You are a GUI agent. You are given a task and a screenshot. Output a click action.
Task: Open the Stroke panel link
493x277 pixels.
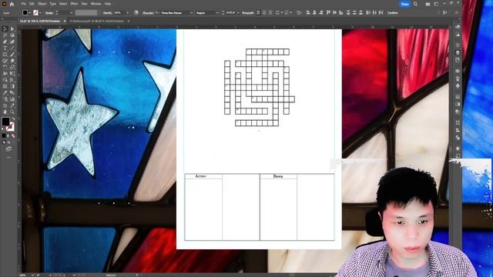(49, 13)
